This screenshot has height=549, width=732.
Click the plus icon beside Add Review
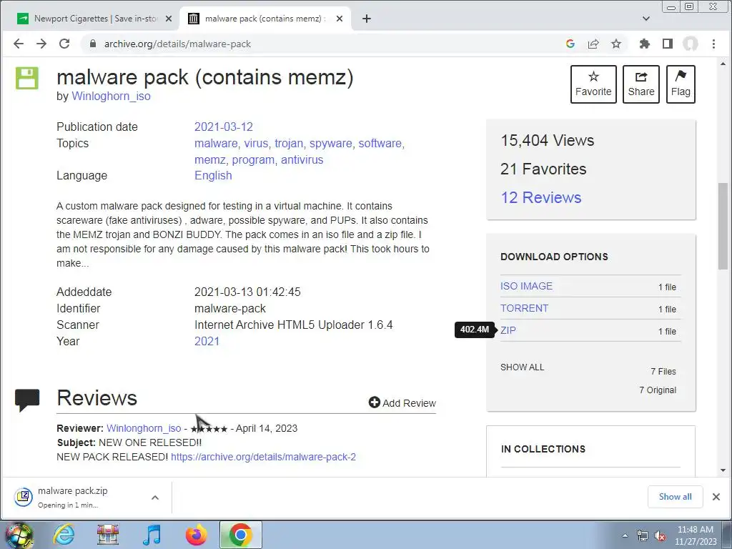click(375, 402)
